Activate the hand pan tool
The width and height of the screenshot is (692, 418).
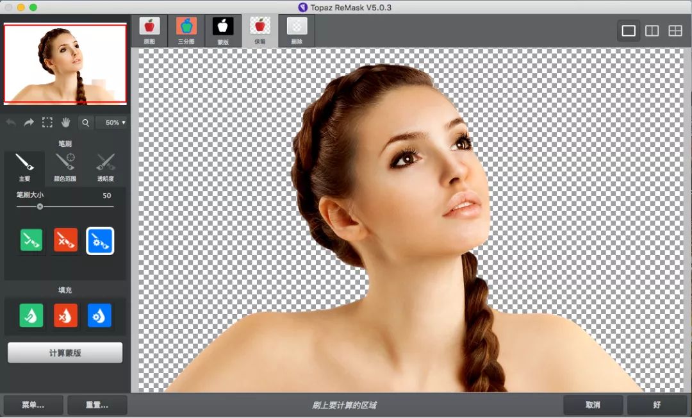point(65,122)
